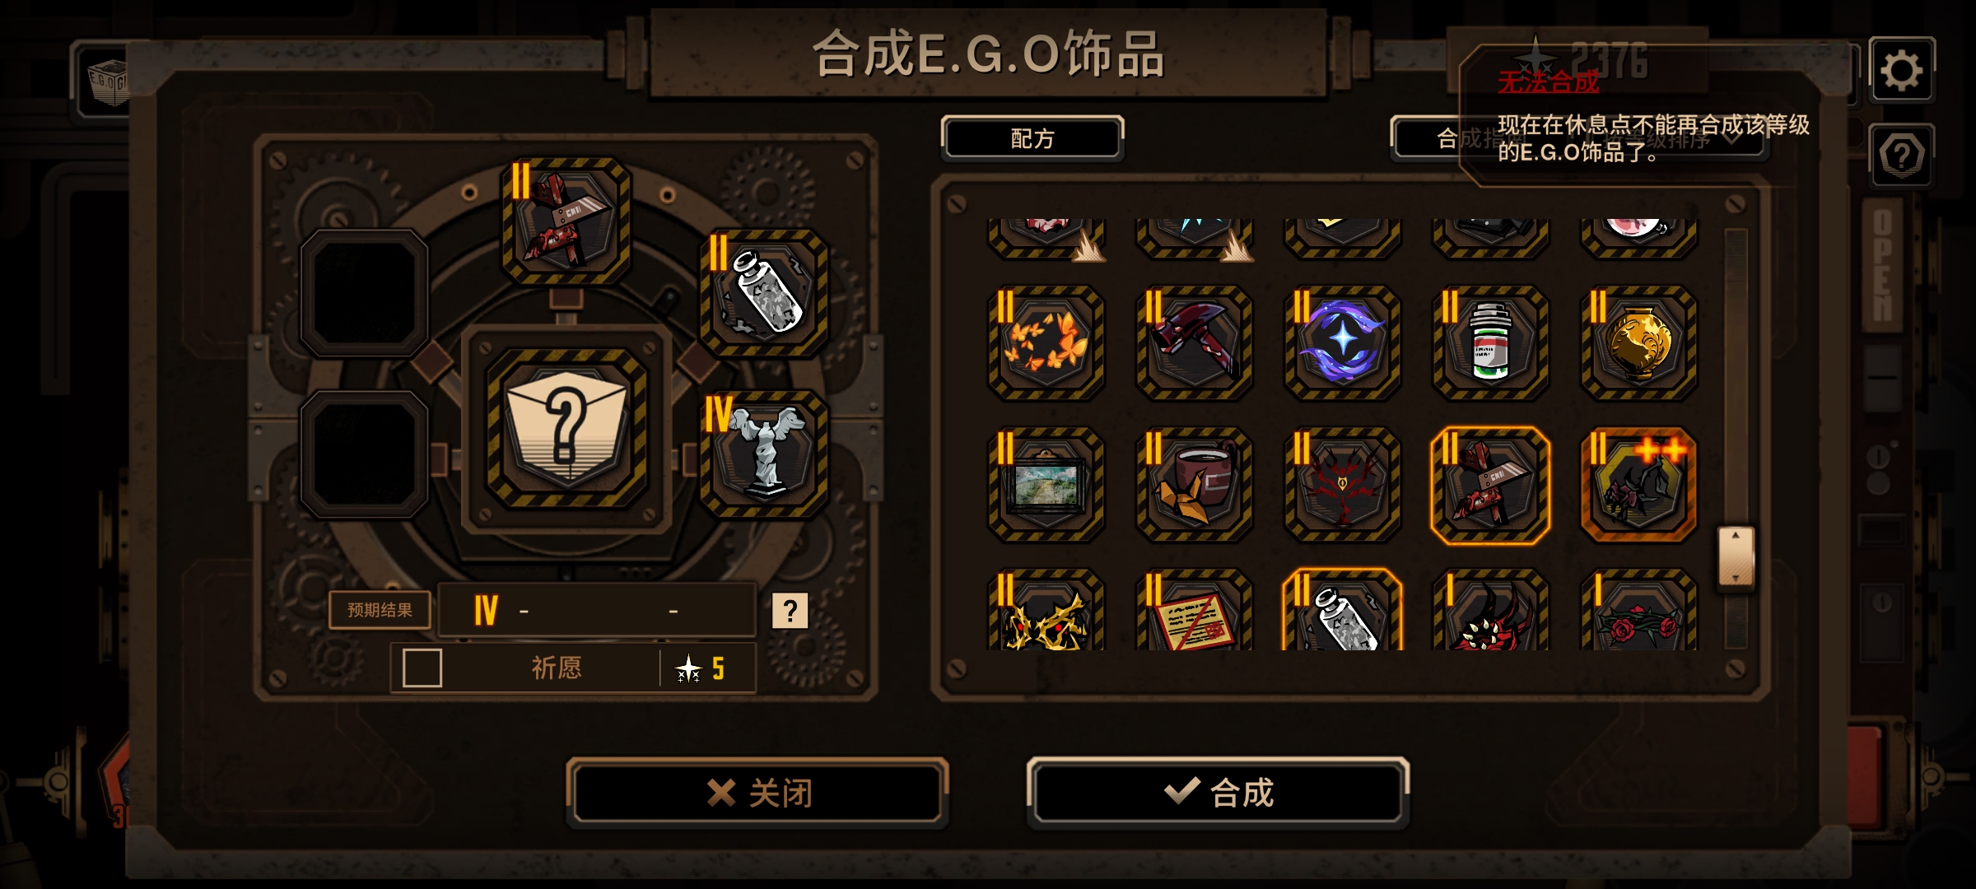Click the gift list scrollbar handle

pyautogui.click(x=1736, y=557)
